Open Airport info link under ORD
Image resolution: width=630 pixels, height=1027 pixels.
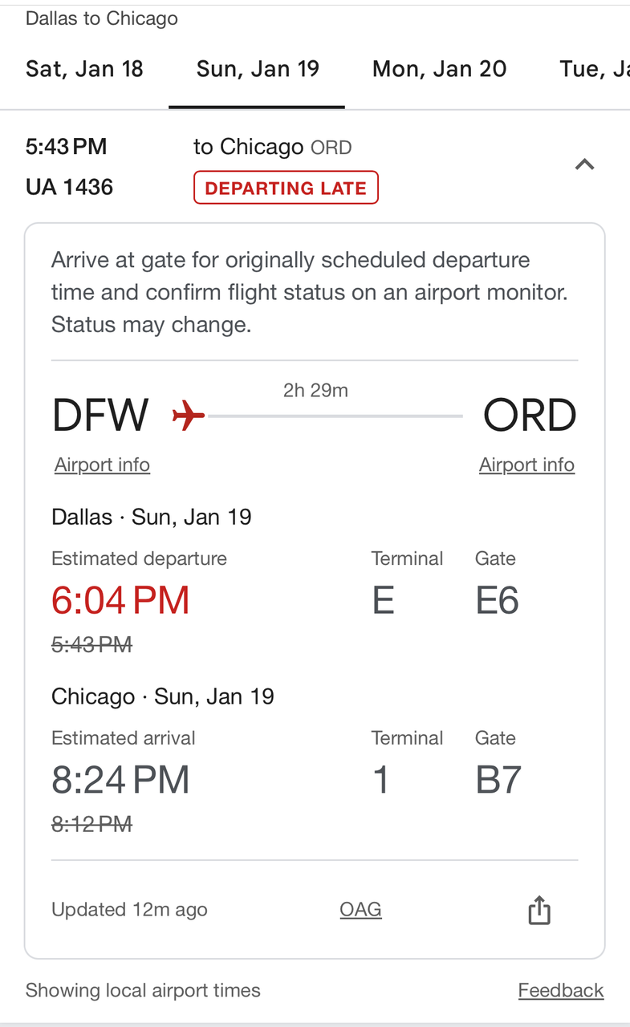[526, 465]
